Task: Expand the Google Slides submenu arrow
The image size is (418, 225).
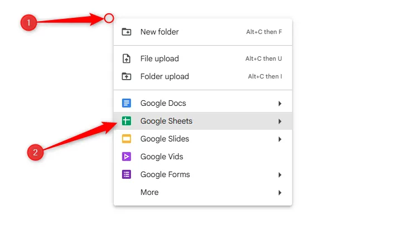Action: point(280,139)
